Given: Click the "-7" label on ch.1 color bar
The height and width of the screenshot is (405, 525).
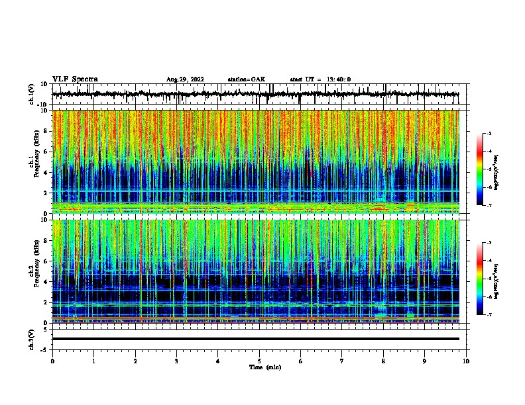Looking at the screenshot, I should coord(489,205).
